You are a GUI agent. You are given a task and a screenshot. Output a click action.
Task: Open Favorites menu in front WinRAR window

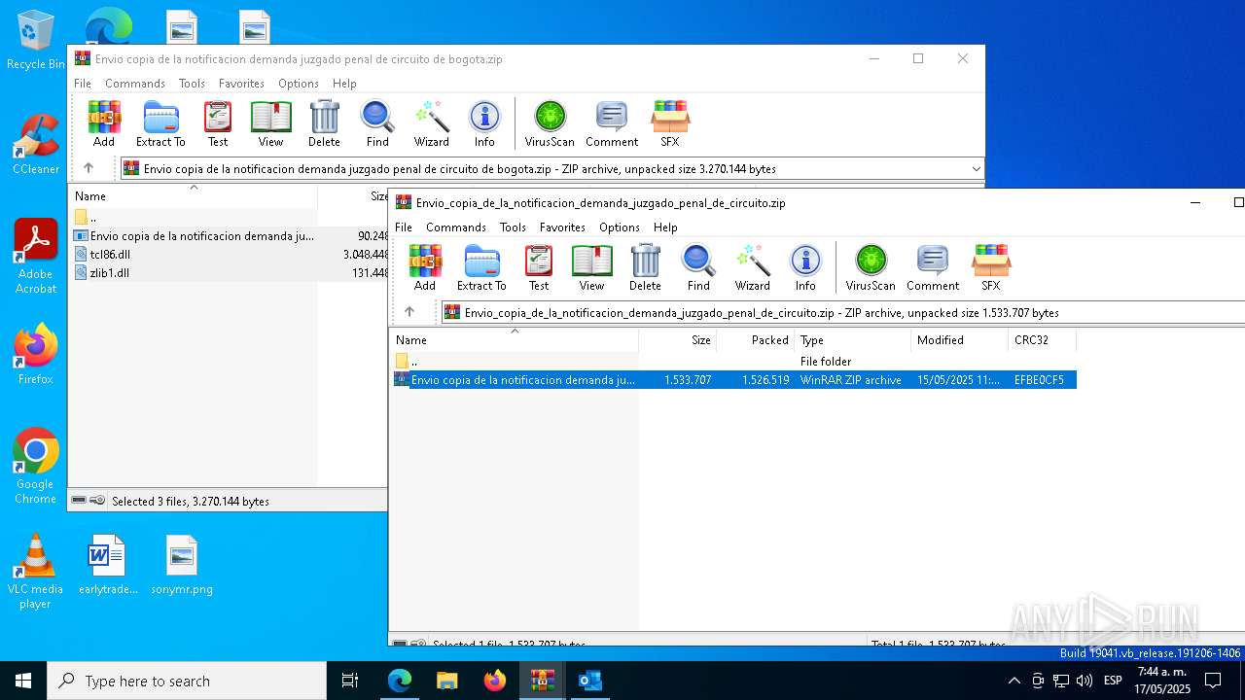[x=562, y=227]
